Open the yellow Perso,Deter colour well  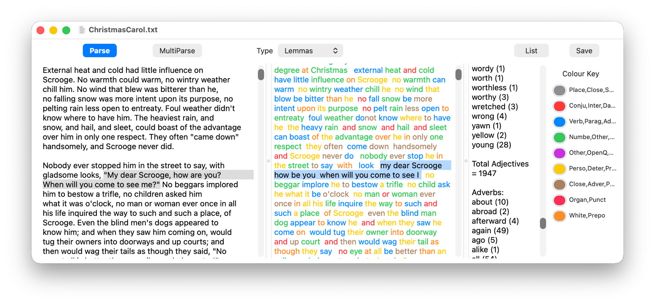559,169
